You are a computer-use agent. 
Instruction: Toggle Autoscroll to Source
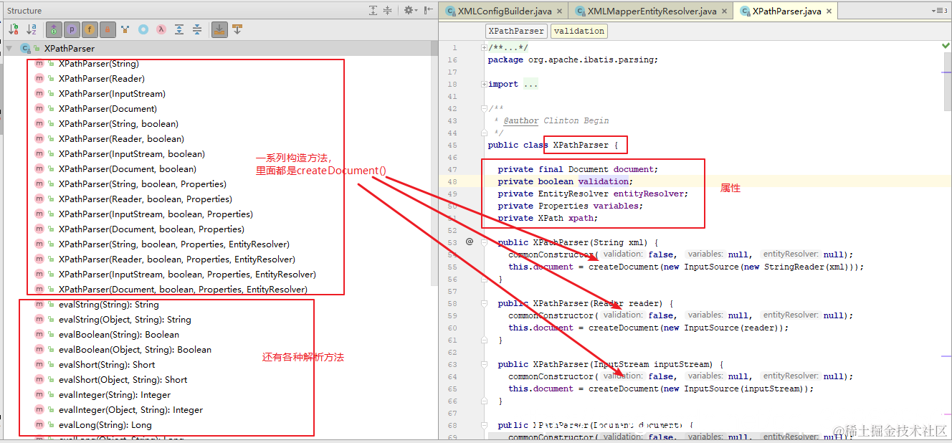(220, 29)
